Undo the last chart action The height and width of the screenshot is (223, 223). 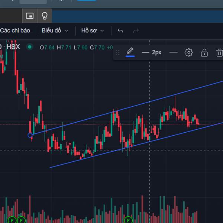click(x=120, y=30)
